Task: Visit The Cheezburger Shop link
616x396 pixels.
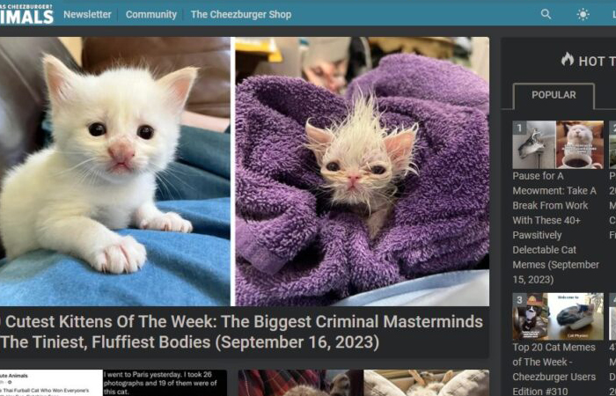Action: pyautogui.click(x=241, y=15)
